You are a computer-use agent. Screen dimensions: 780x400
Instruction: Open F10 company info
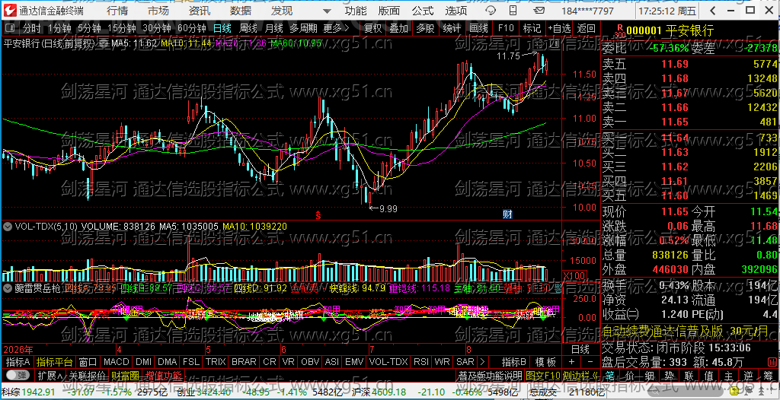click(506, 28)
